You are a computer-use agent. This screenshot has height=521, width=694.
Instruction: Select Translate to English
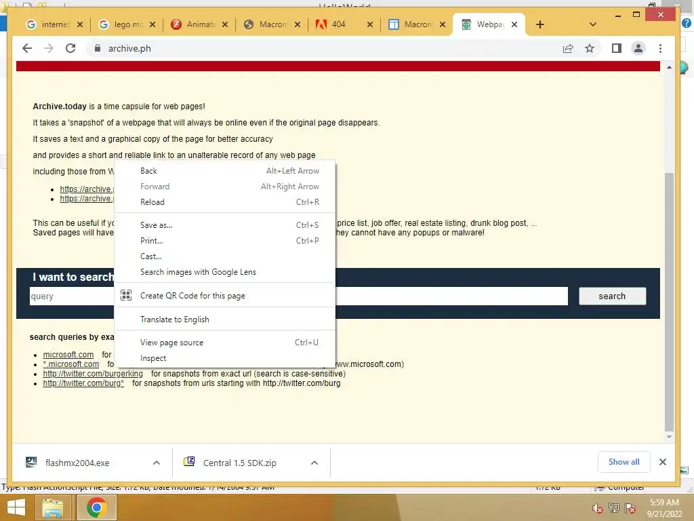tap(225, 320)
